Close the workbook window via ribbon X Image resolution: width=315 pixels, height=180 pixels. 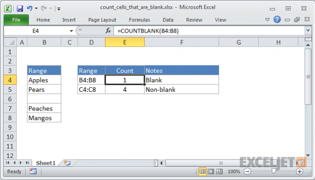coord(307,19)
